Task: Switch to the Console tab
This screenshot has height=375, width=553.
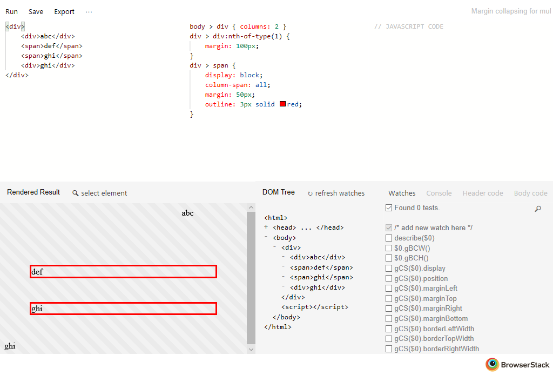Action: [439, 193]
